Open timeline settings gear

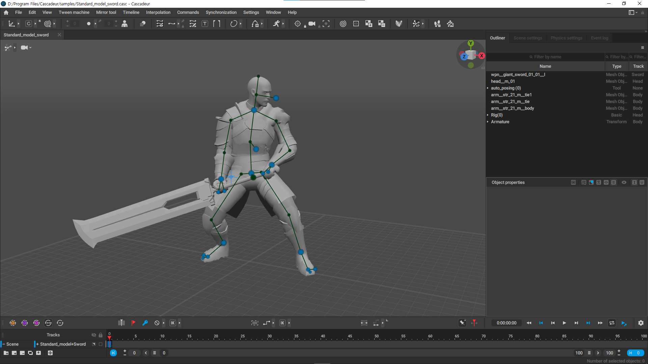pyautogui.click(x=641, y=323)
